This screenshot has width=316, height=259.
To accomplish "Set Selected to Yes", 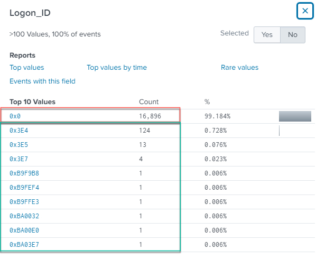I will tap(267, 35).
